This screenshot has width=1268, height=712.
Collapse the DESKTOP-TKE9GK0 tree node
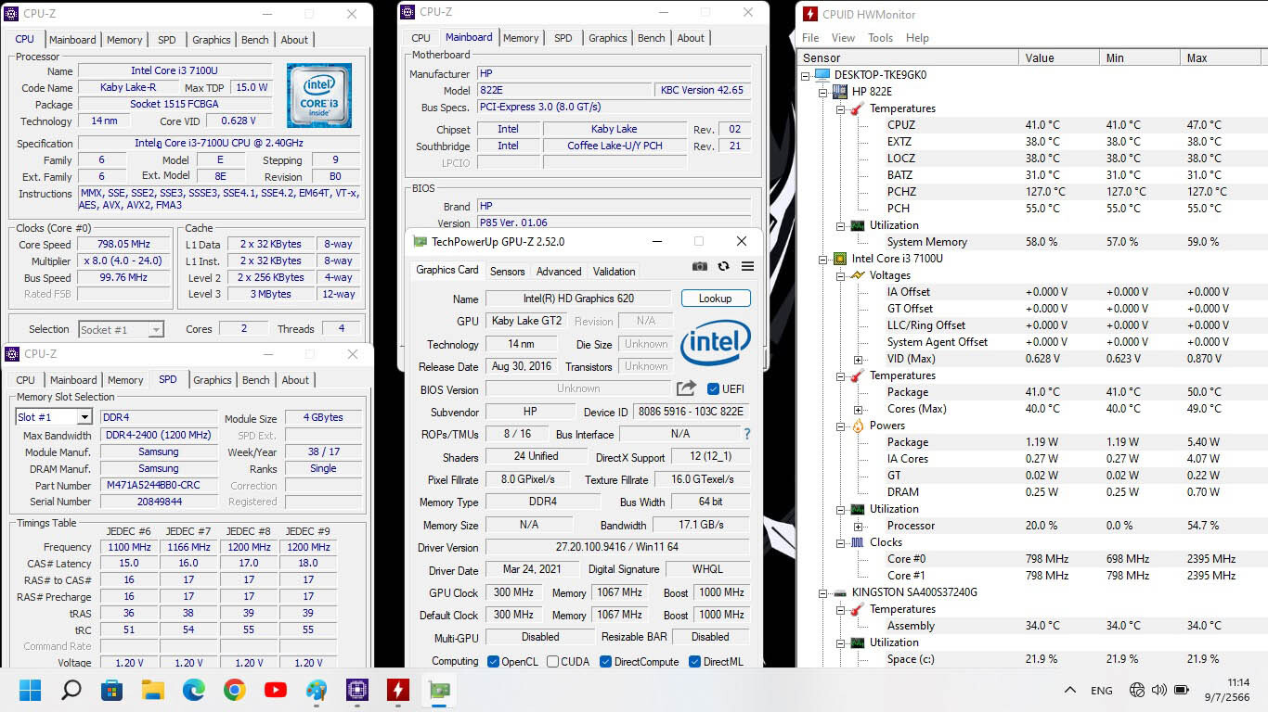pos(806,75)
